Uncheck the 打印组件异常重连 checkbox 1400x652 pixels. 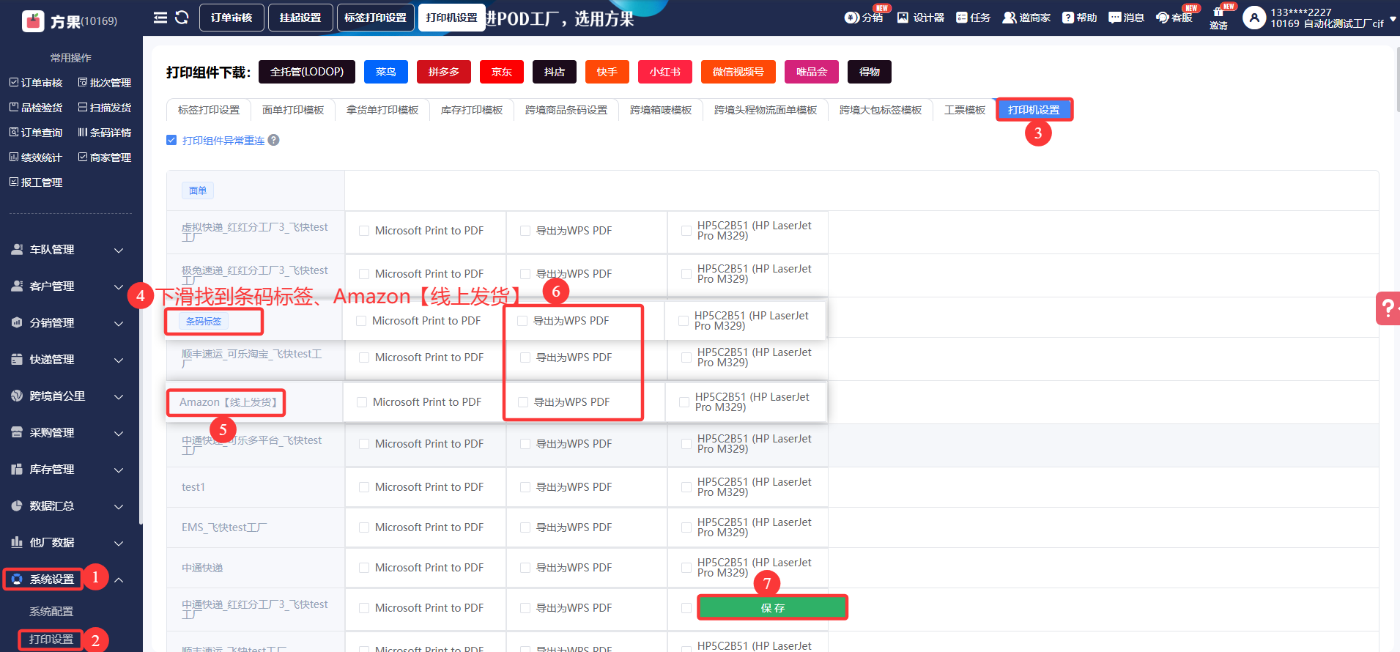point(171,140)
